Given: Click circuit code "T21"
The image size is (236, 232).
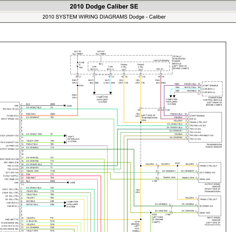Looking at the screenshot, I should coord(52,158).
